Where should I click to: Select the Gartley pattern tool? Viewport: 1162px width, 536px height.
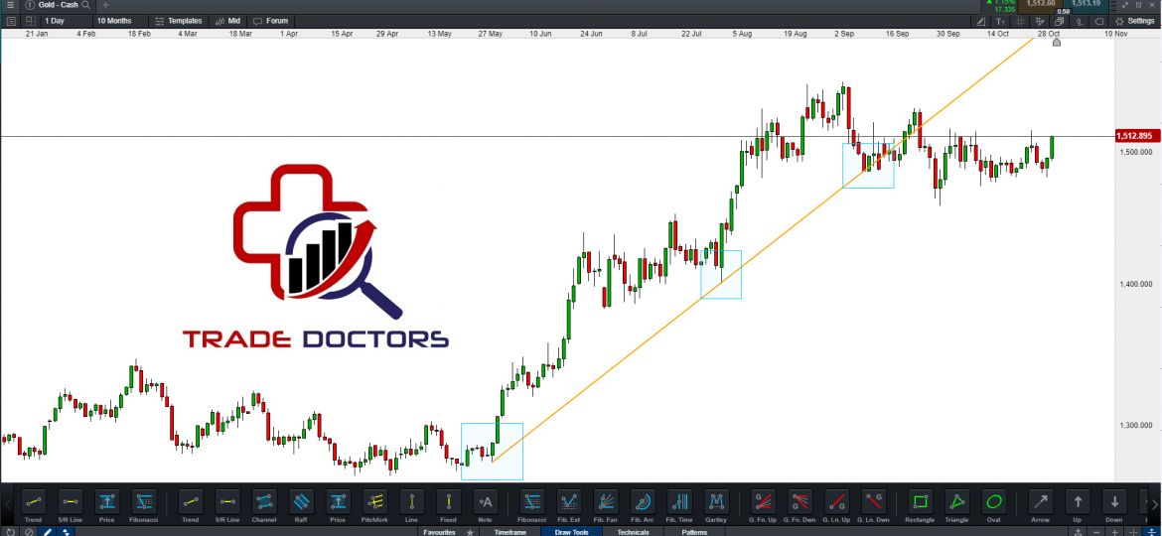tap(716, 502)
